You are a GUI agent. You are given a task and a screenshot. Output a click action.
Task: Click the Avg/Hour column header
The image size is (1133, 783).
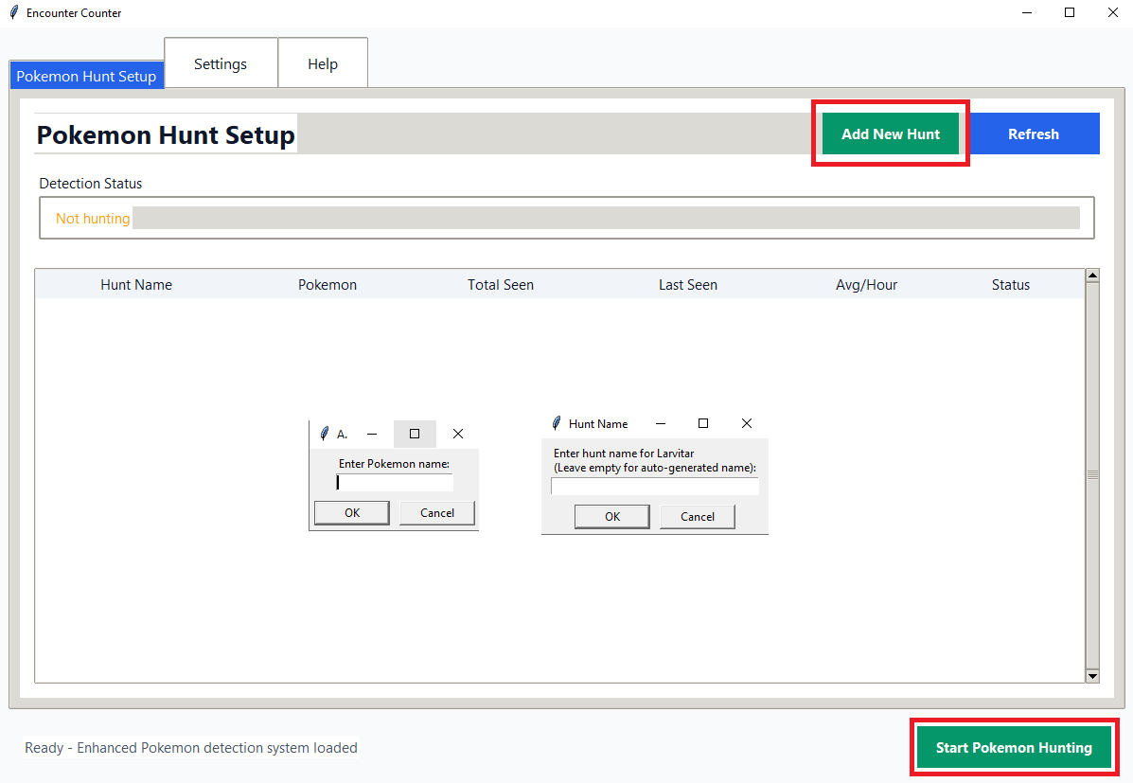tap(866, 285)
